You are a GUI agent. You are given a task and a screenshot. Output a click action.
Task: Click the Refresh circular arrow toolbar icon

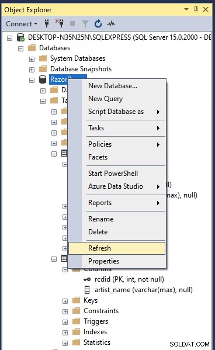tap(98, 23)
